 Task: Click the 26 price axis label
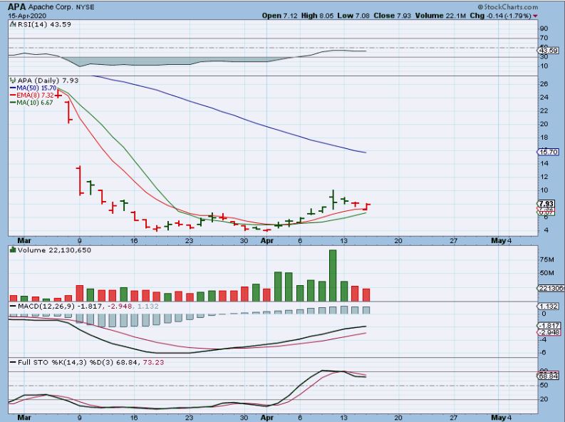tap(544, 83)
